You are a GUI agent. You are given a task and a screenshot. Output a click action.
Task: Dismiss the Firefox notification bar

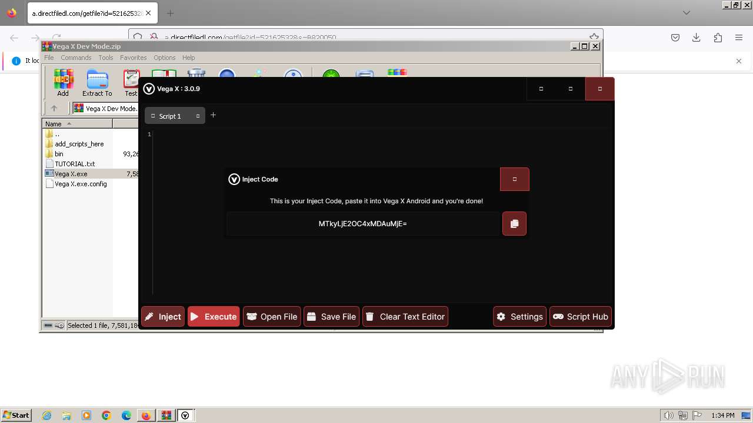click(739, 61)
